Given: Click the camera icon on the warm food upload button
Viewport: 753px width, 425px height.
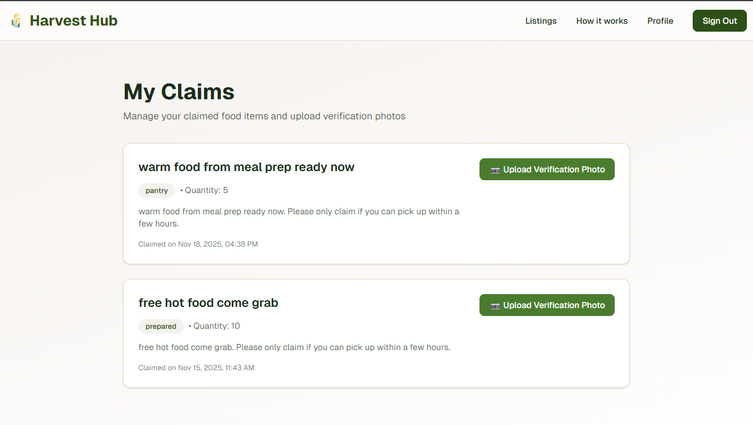Looking at the screenshot, I should tap(494, 169).
